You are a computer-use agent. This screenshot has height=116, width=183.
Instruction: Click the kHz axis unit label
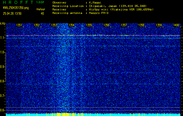(3, 23)
